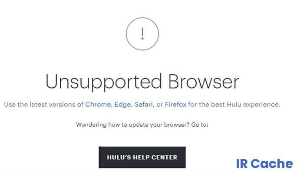Click the 'or' between Safari and Firefox
The width and height of the screenshot is (297, 171).
pos(160,105)
